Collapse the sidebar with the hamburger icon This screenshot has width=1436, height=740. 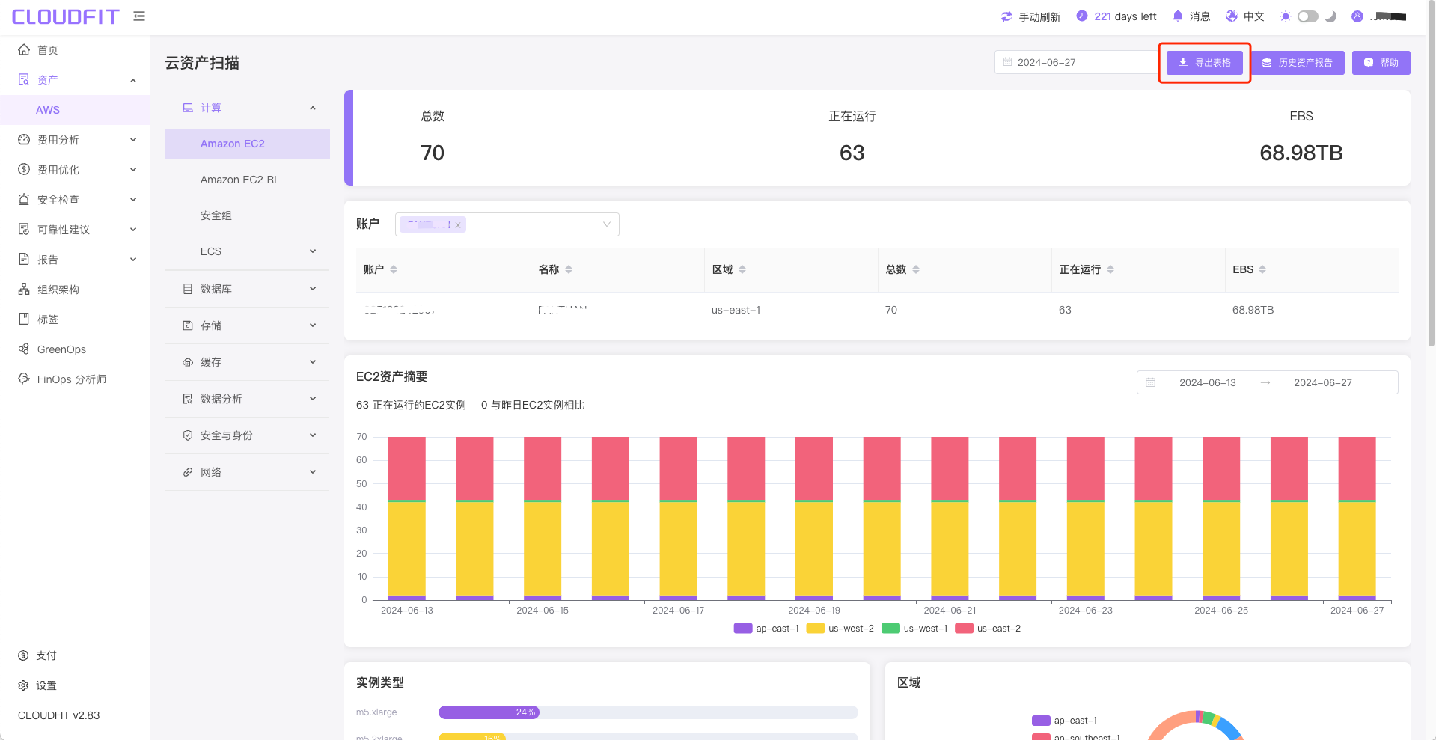139,16
